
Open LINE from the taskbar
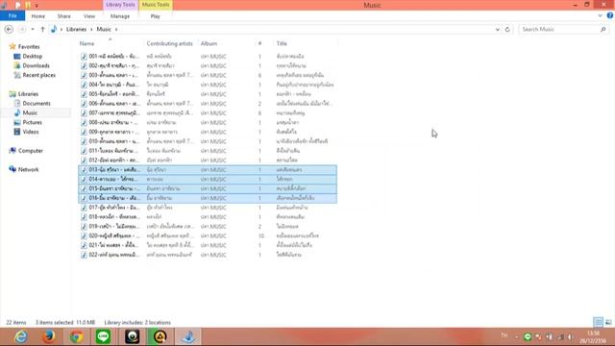click(x=104, y=337)
